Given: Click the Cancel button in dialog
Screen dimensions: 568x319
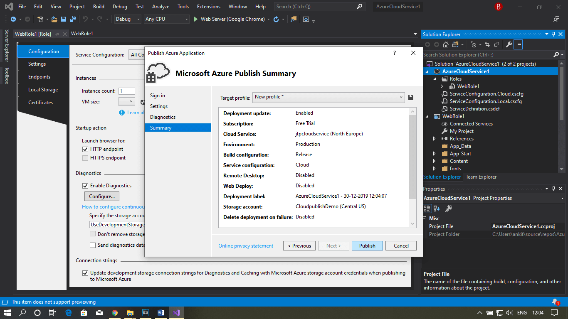Looking at the screenshot, I should pyautogui.click(x=401, y=246).
